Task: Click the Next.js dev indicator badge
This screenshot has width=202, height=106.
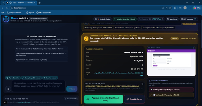Action: (x=5, y=102)
